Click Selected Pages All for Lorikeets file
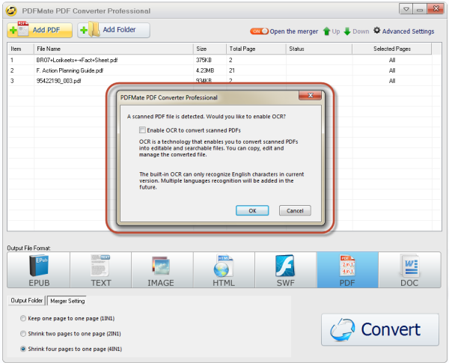This screenshot has height=363, width=449. coord(392,60)
